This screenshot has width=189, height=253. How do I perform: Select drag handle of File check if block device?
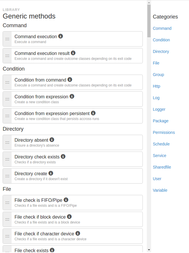pos(7,219)
